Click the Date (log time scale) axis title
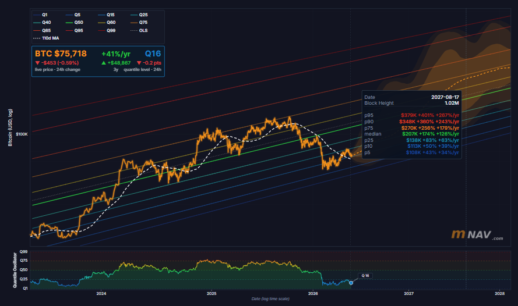Viewport: 518px width, 306px height. (270, 299)
